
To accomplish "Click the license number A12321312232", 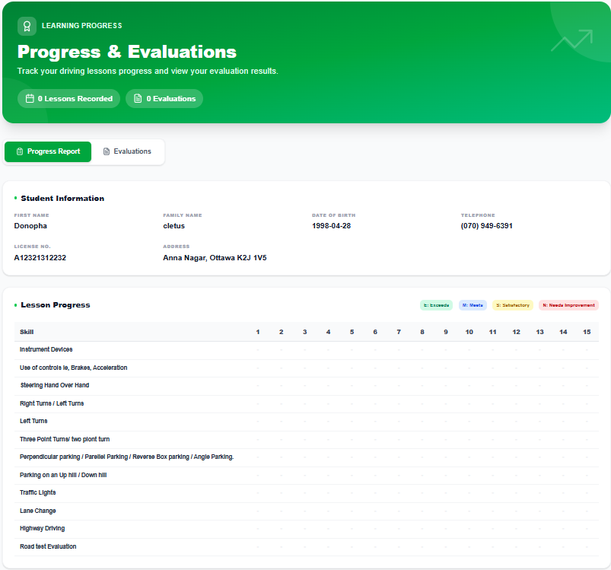I will coord(40,258).
